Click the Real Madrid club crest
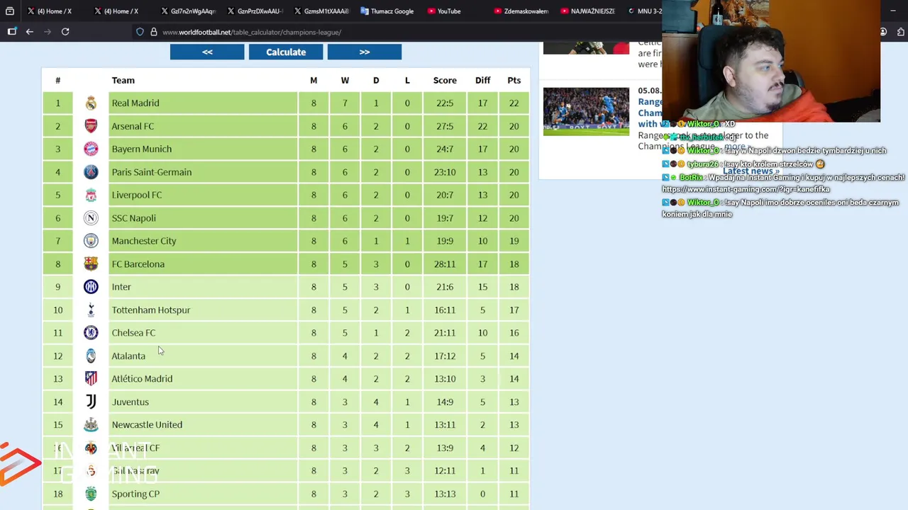Screen dimensions: 908x510 pos(91,103)
